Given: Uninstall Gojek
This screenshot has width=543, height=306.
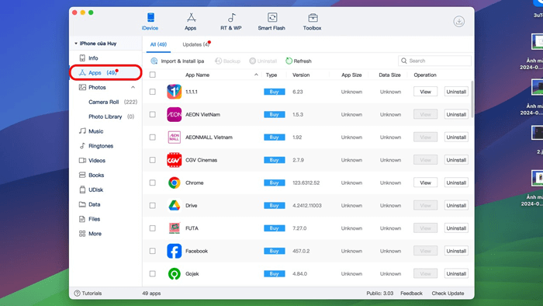Looking at the screenshot, I should [456, 274].
